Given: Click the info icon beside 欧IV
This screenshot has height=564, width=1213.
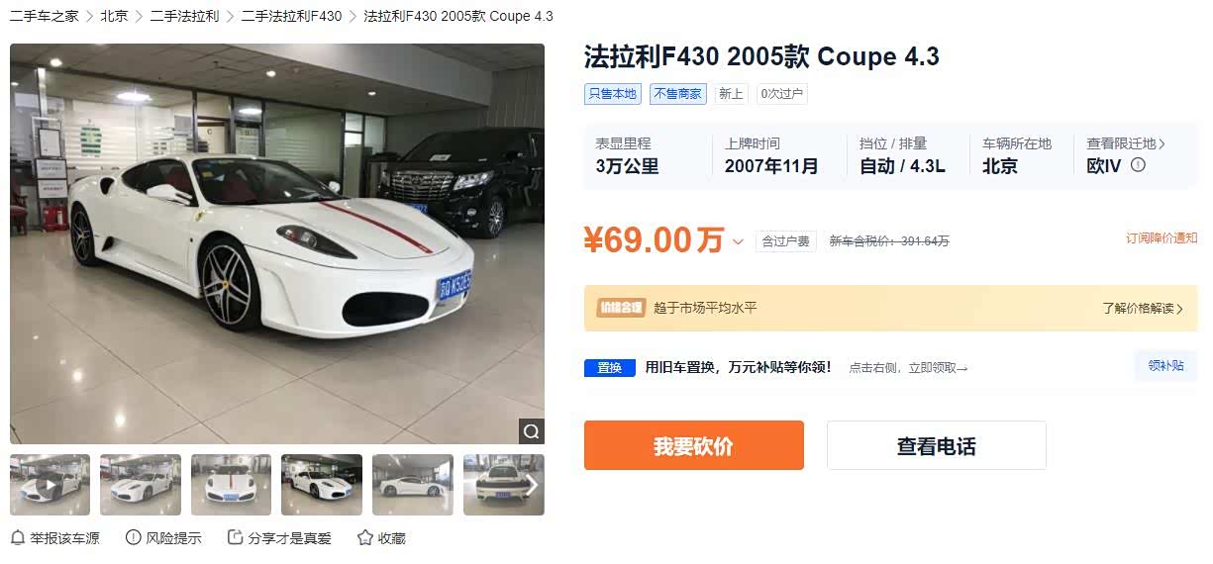Looking at the screenshot, I should 1138,165.
